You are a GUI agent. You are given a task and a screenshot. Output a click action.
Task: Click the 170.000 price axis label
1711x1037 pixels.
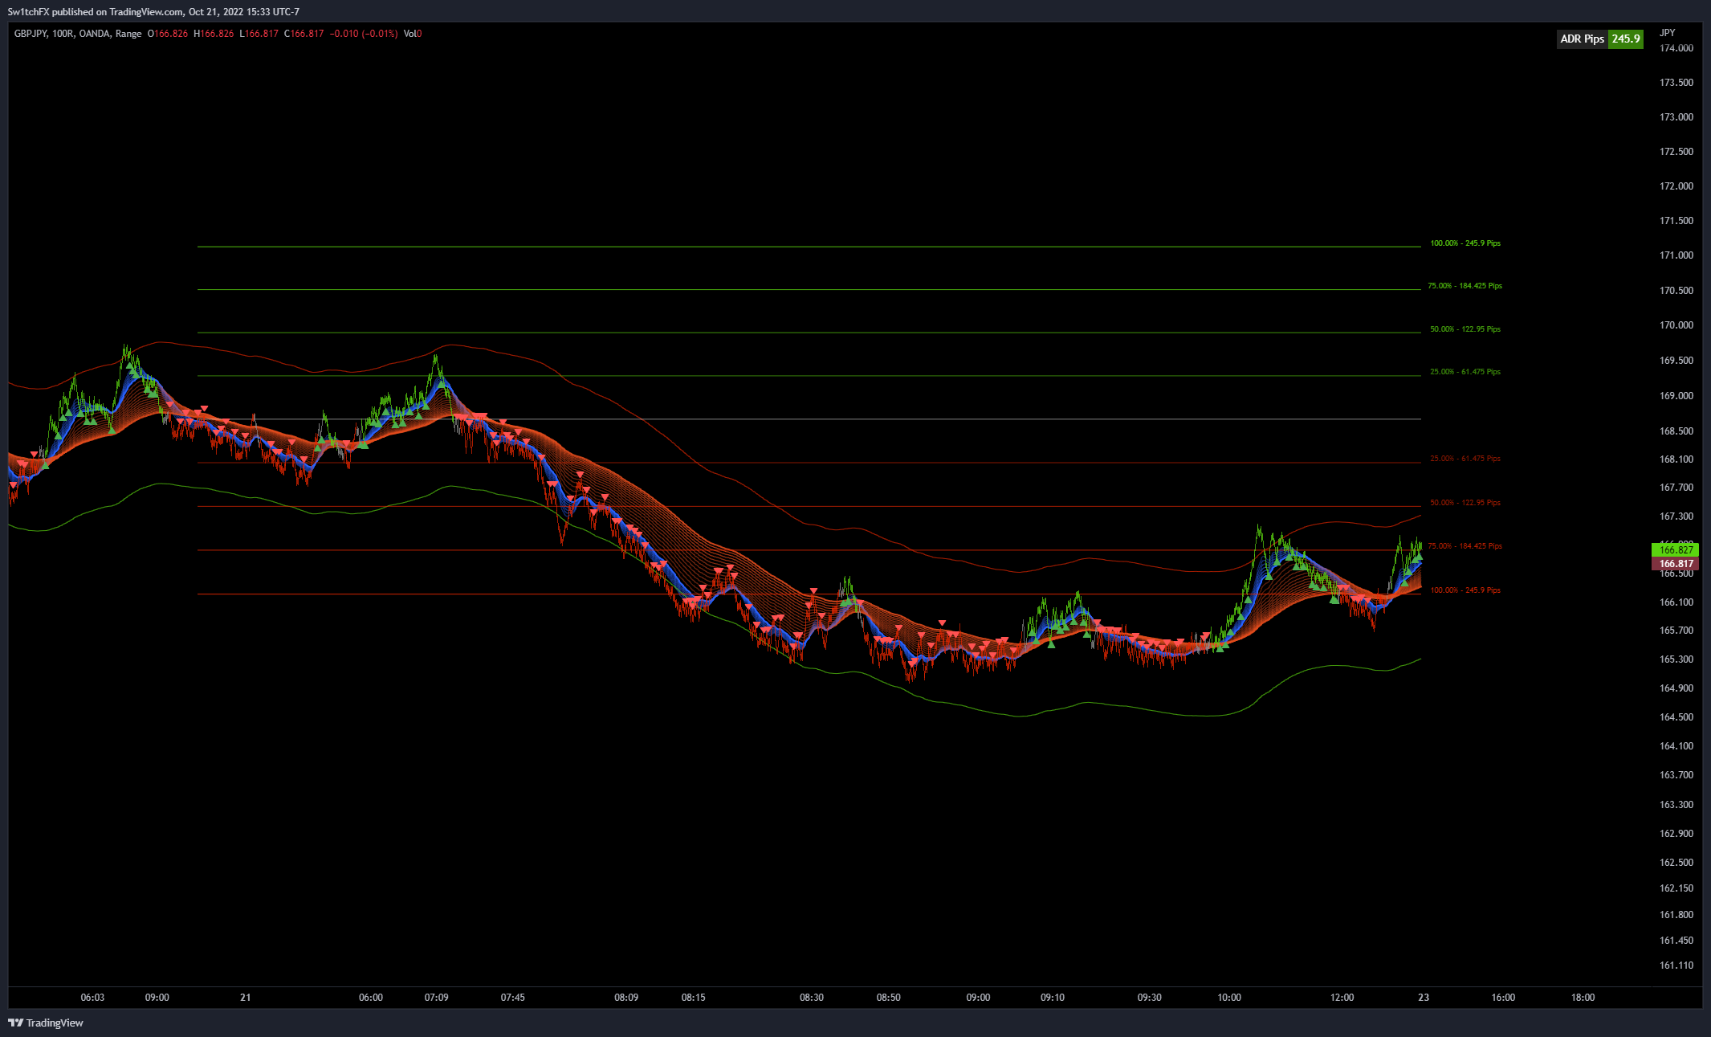pyautogui.click(x=1676, y=325)
